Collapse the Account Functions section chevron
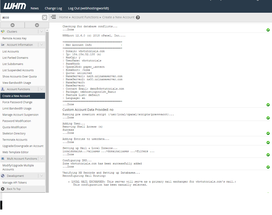 pyautogui.click(x=42, y=89)
